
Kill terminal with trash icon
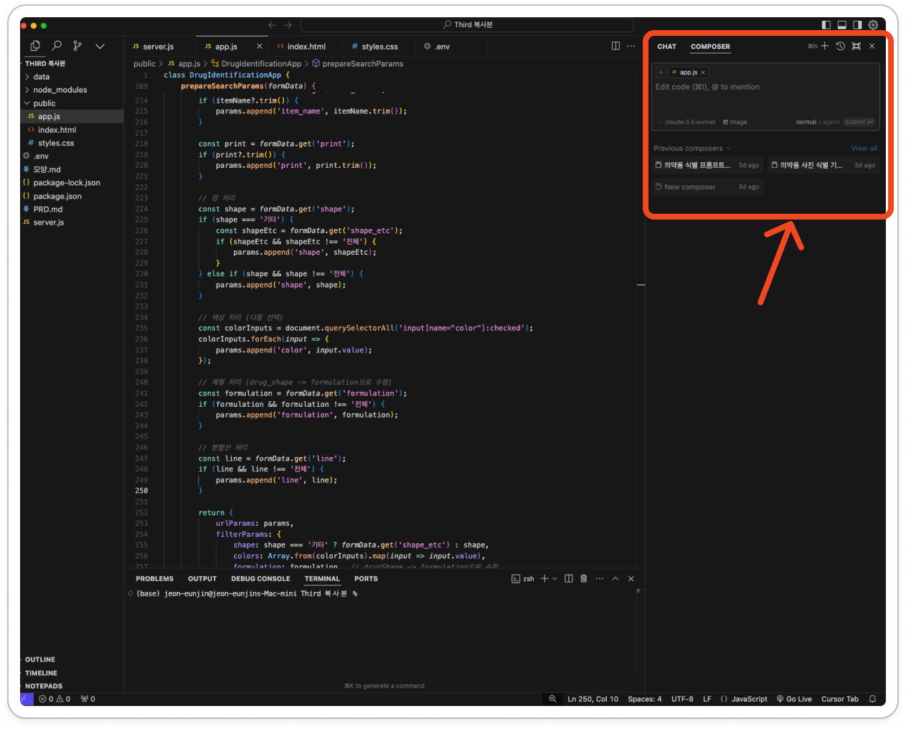[583, 578]
